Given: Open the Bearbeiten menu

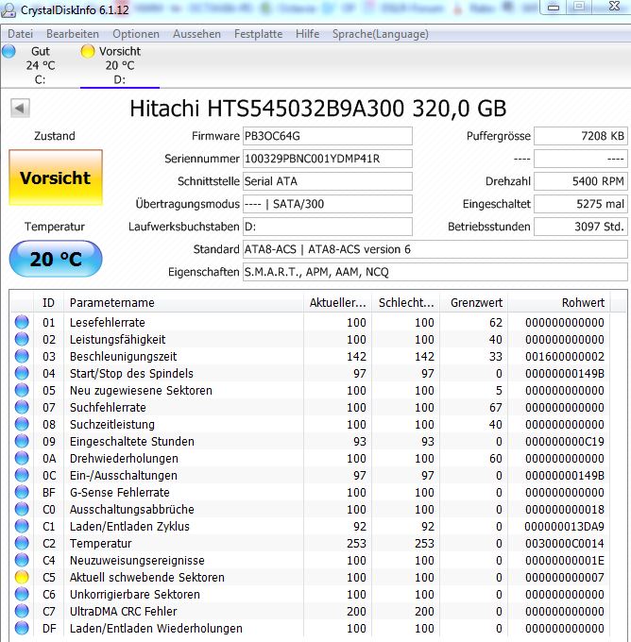Looking at the screenshot, I should (x=73, y=34).
